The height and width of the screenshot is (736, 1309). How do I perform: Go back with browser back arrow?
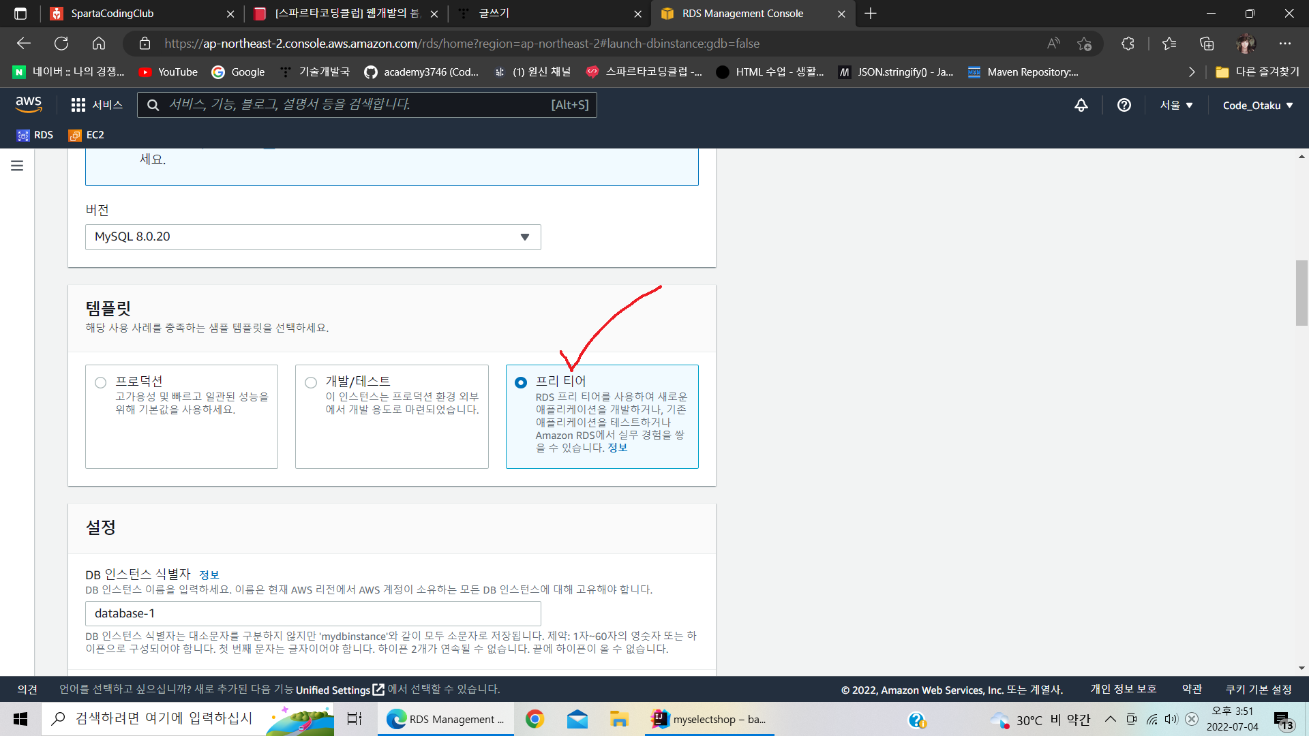(x=24, y=44)
